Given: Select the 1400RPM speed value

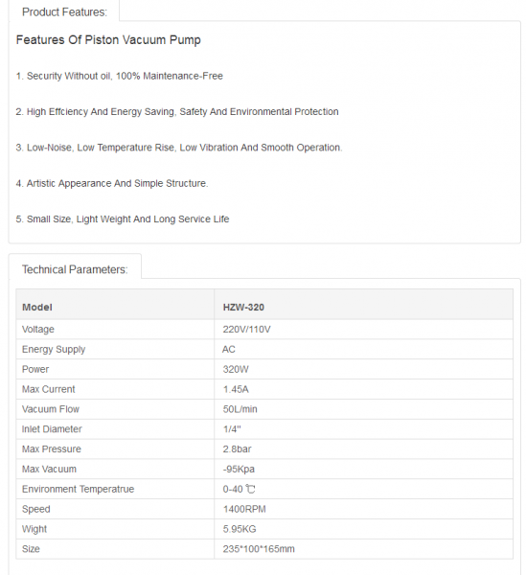Looking at the screenshot, I should [x=244, y=509].
